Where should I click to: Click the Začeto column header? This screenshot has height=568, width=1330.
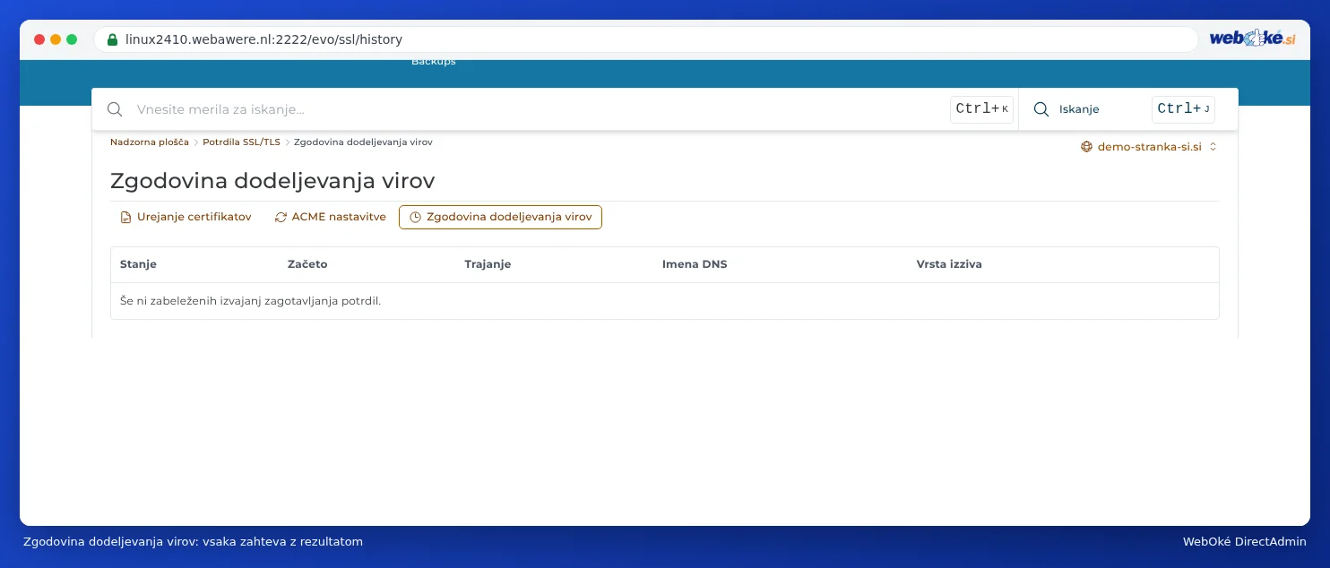(307, 265)
